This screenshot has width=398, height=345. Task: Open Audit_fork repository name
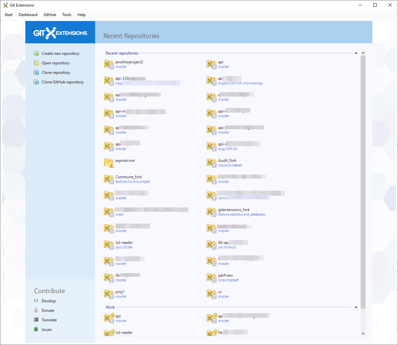point(227,161)
